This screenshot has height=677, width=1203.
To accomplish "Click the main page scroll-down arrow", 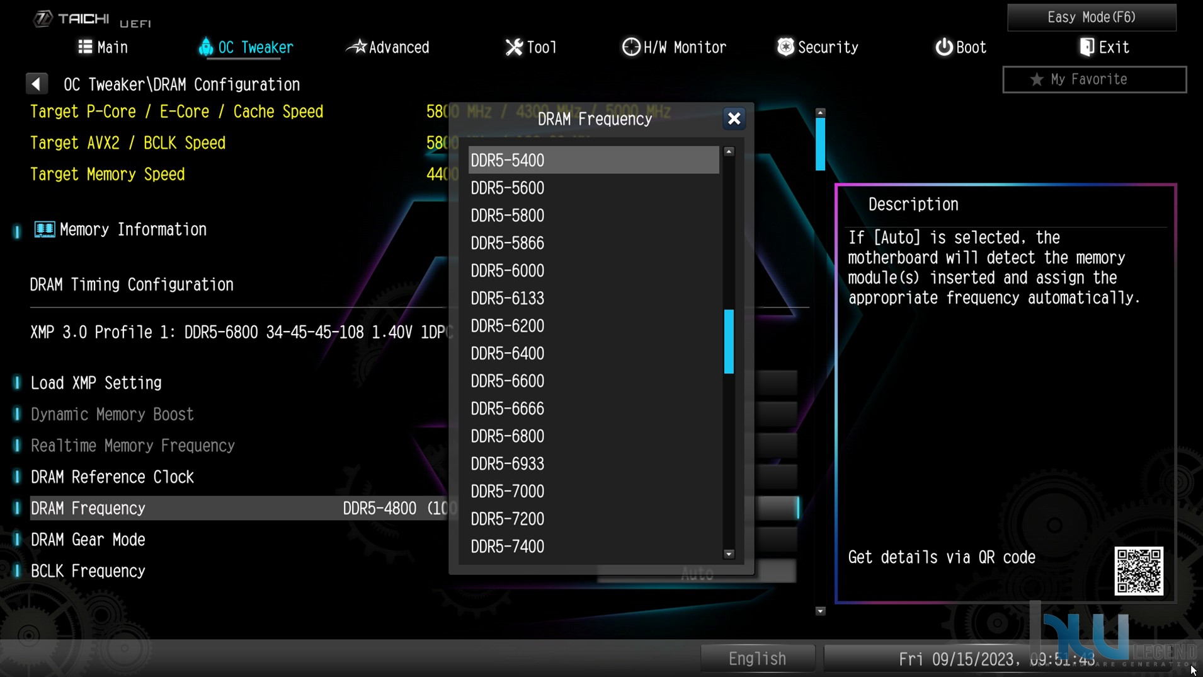I will 820,611.
